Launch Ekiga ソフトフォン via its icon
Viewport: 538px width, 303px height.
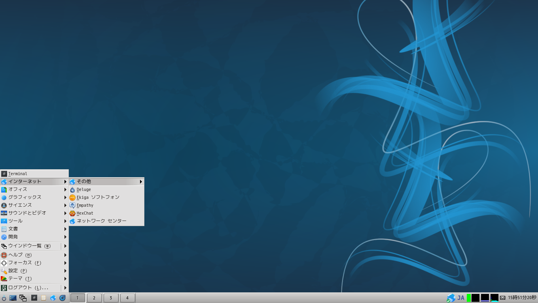coord(72,197)
